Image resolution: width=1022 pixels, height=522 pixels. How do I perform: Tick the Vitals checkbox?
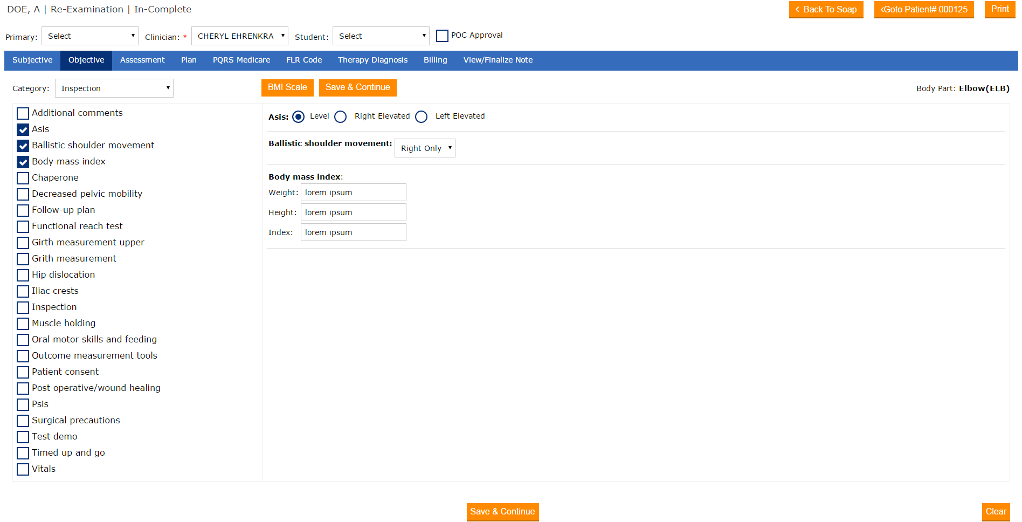click(x=23, y=469)
